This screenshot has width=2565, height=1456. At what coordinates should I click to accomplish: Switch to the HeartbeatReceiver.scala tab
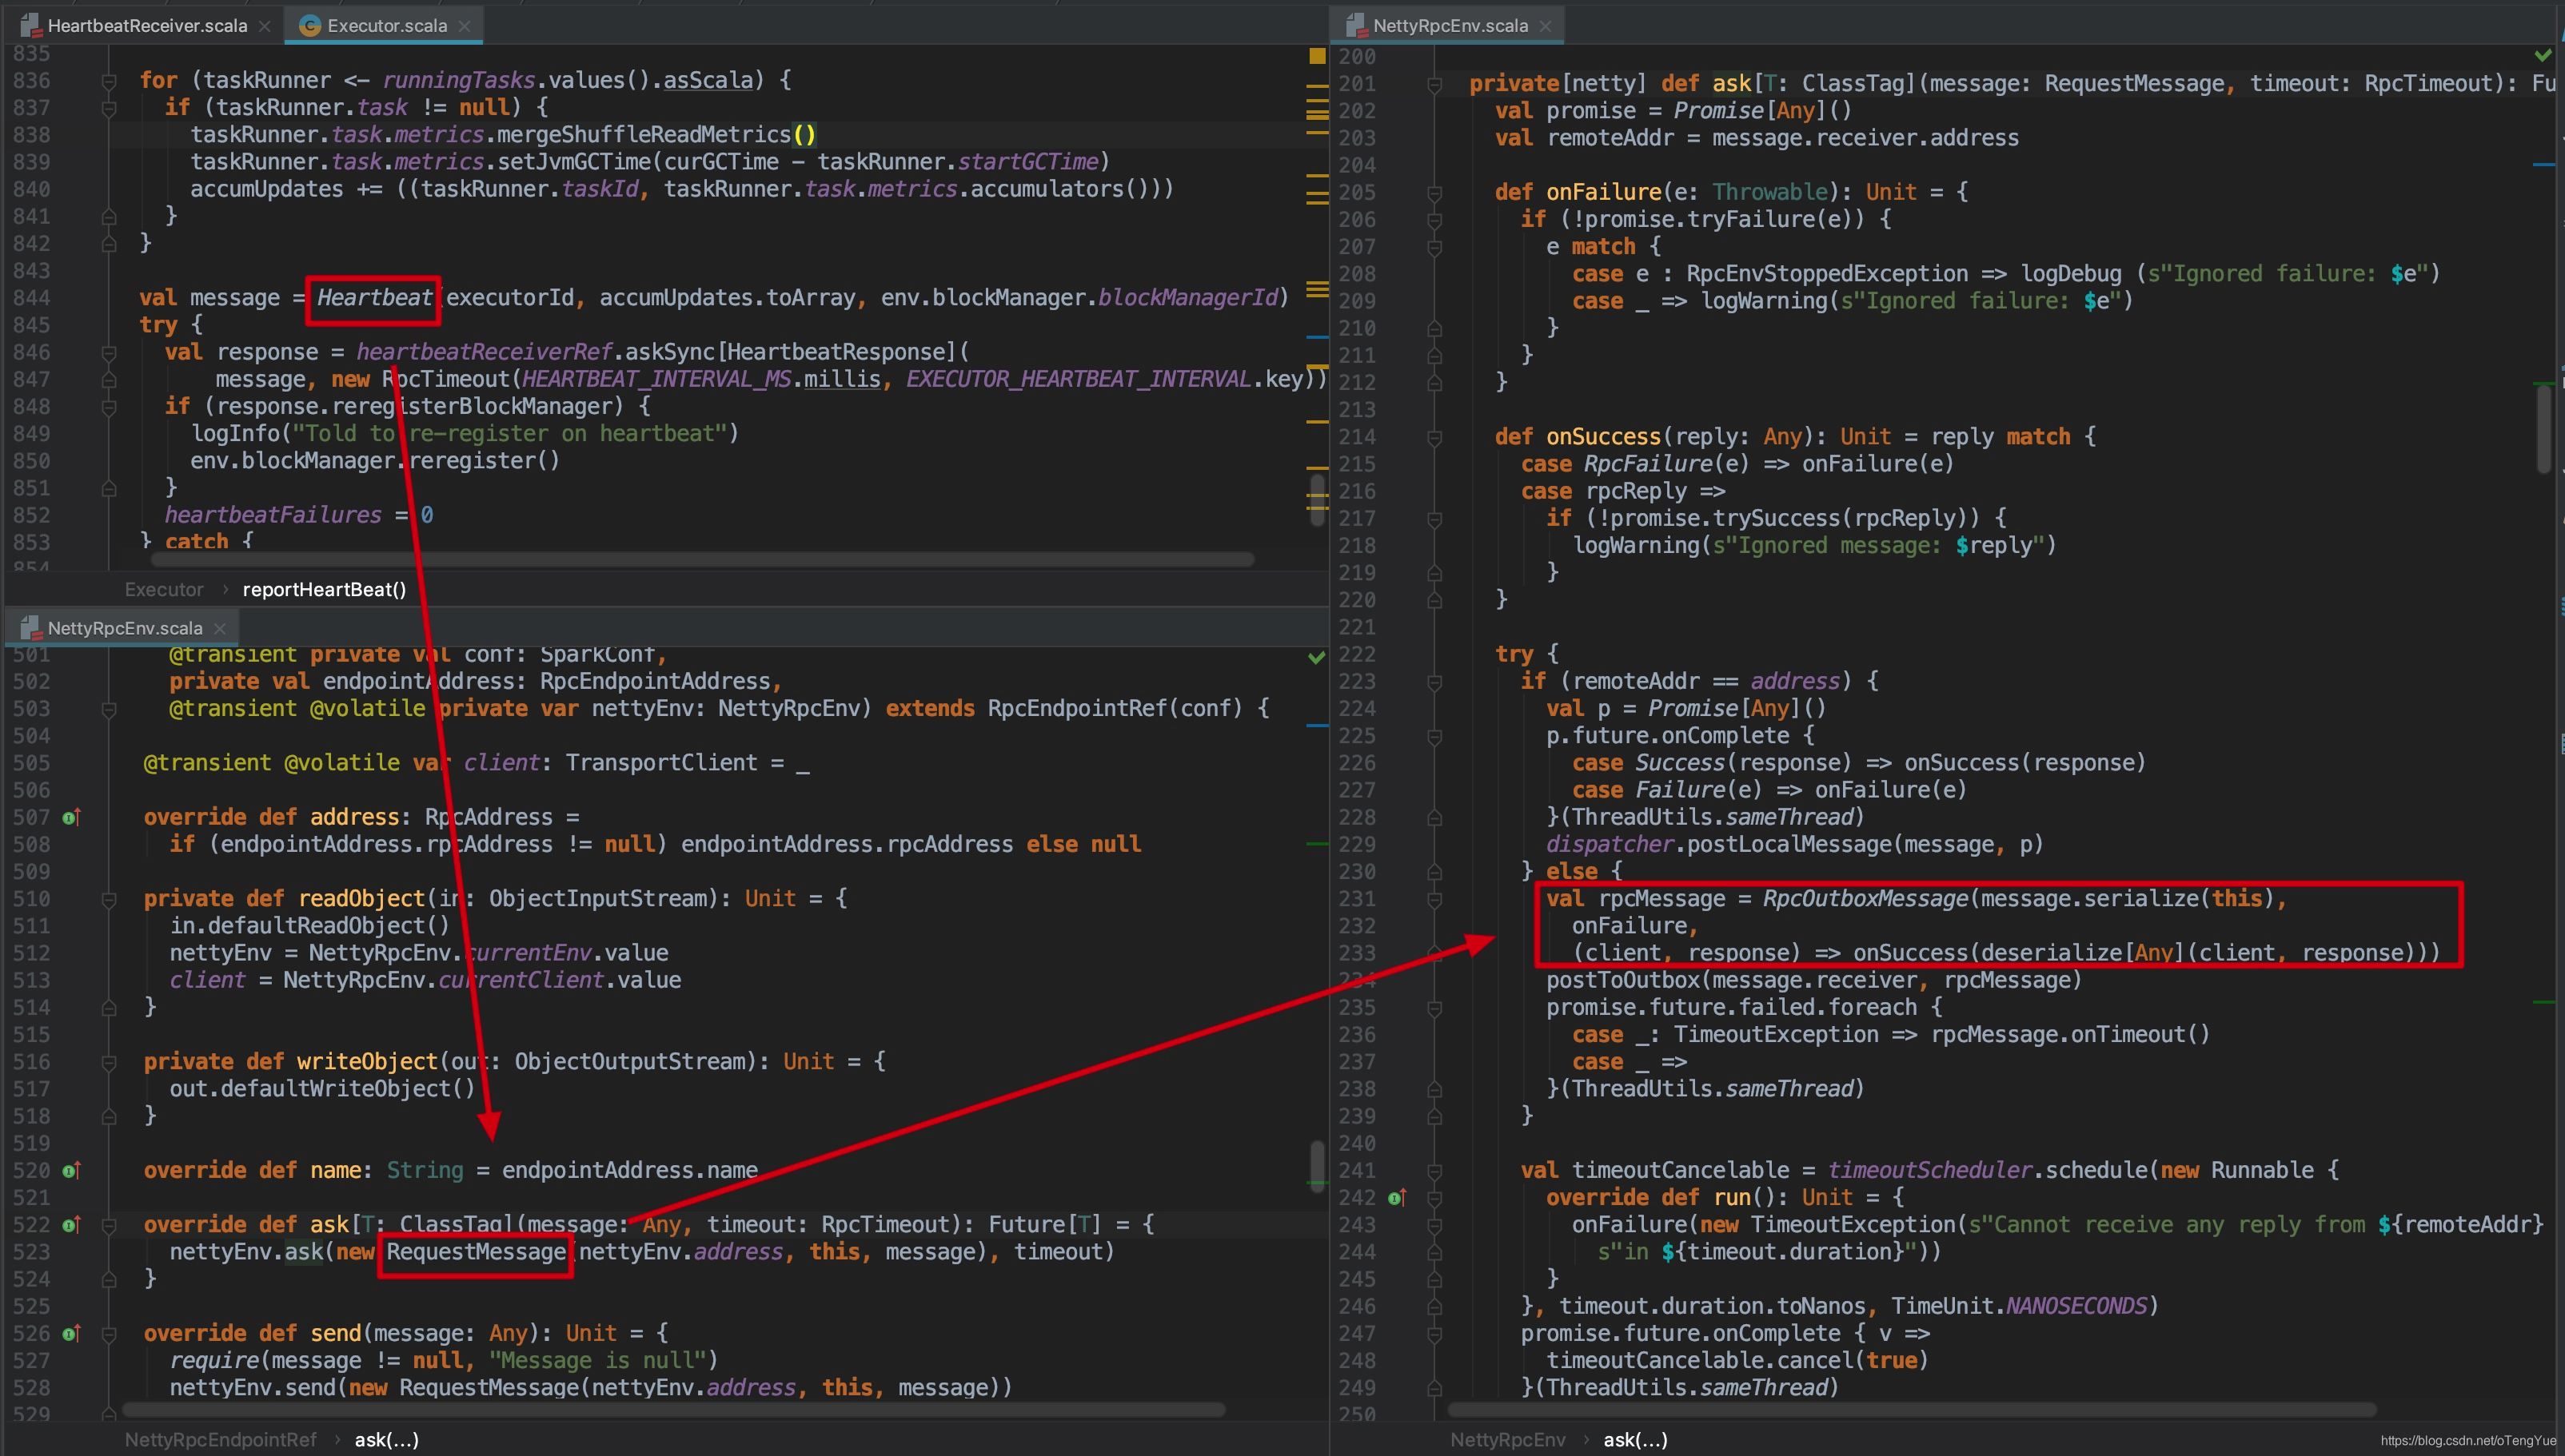pos(147,26)
